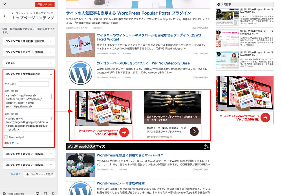The image size is (282, 195).
Task: Expand the first コンテンツ用：カテゴリー別投稿 widget above テキスト
Action: pos(28,52)
